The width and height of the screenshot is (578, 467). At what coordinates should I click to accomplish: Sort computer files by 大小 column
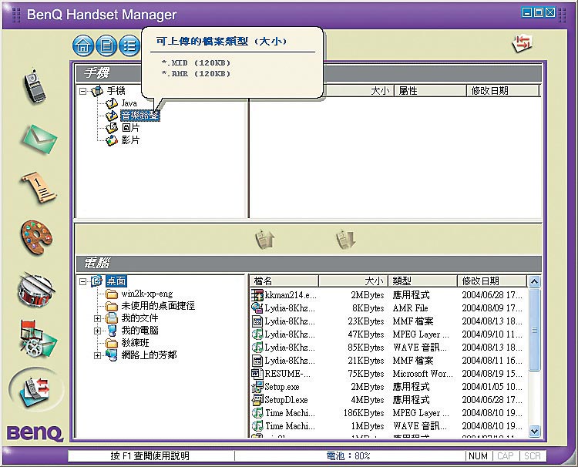(x=353, y=281)
